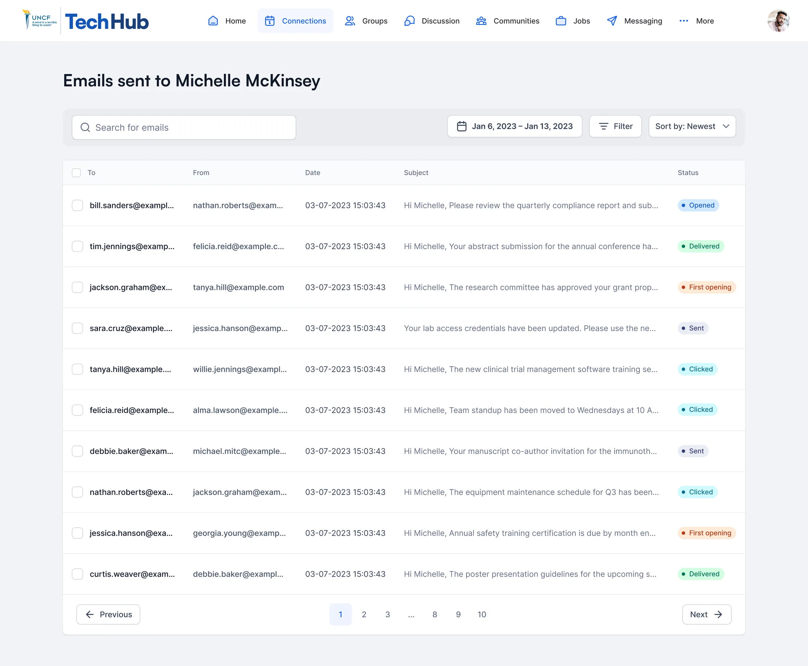Open the poster presentation guidelines email

530,574
